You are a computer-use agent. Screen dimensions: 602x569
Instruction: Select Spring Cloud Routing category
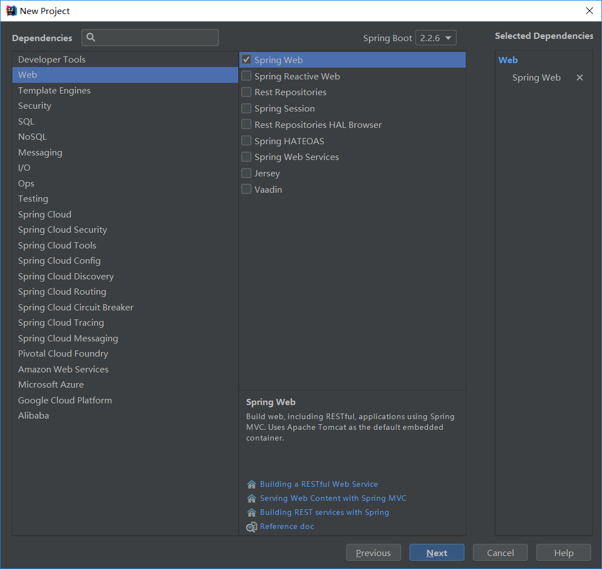[125, 292]
